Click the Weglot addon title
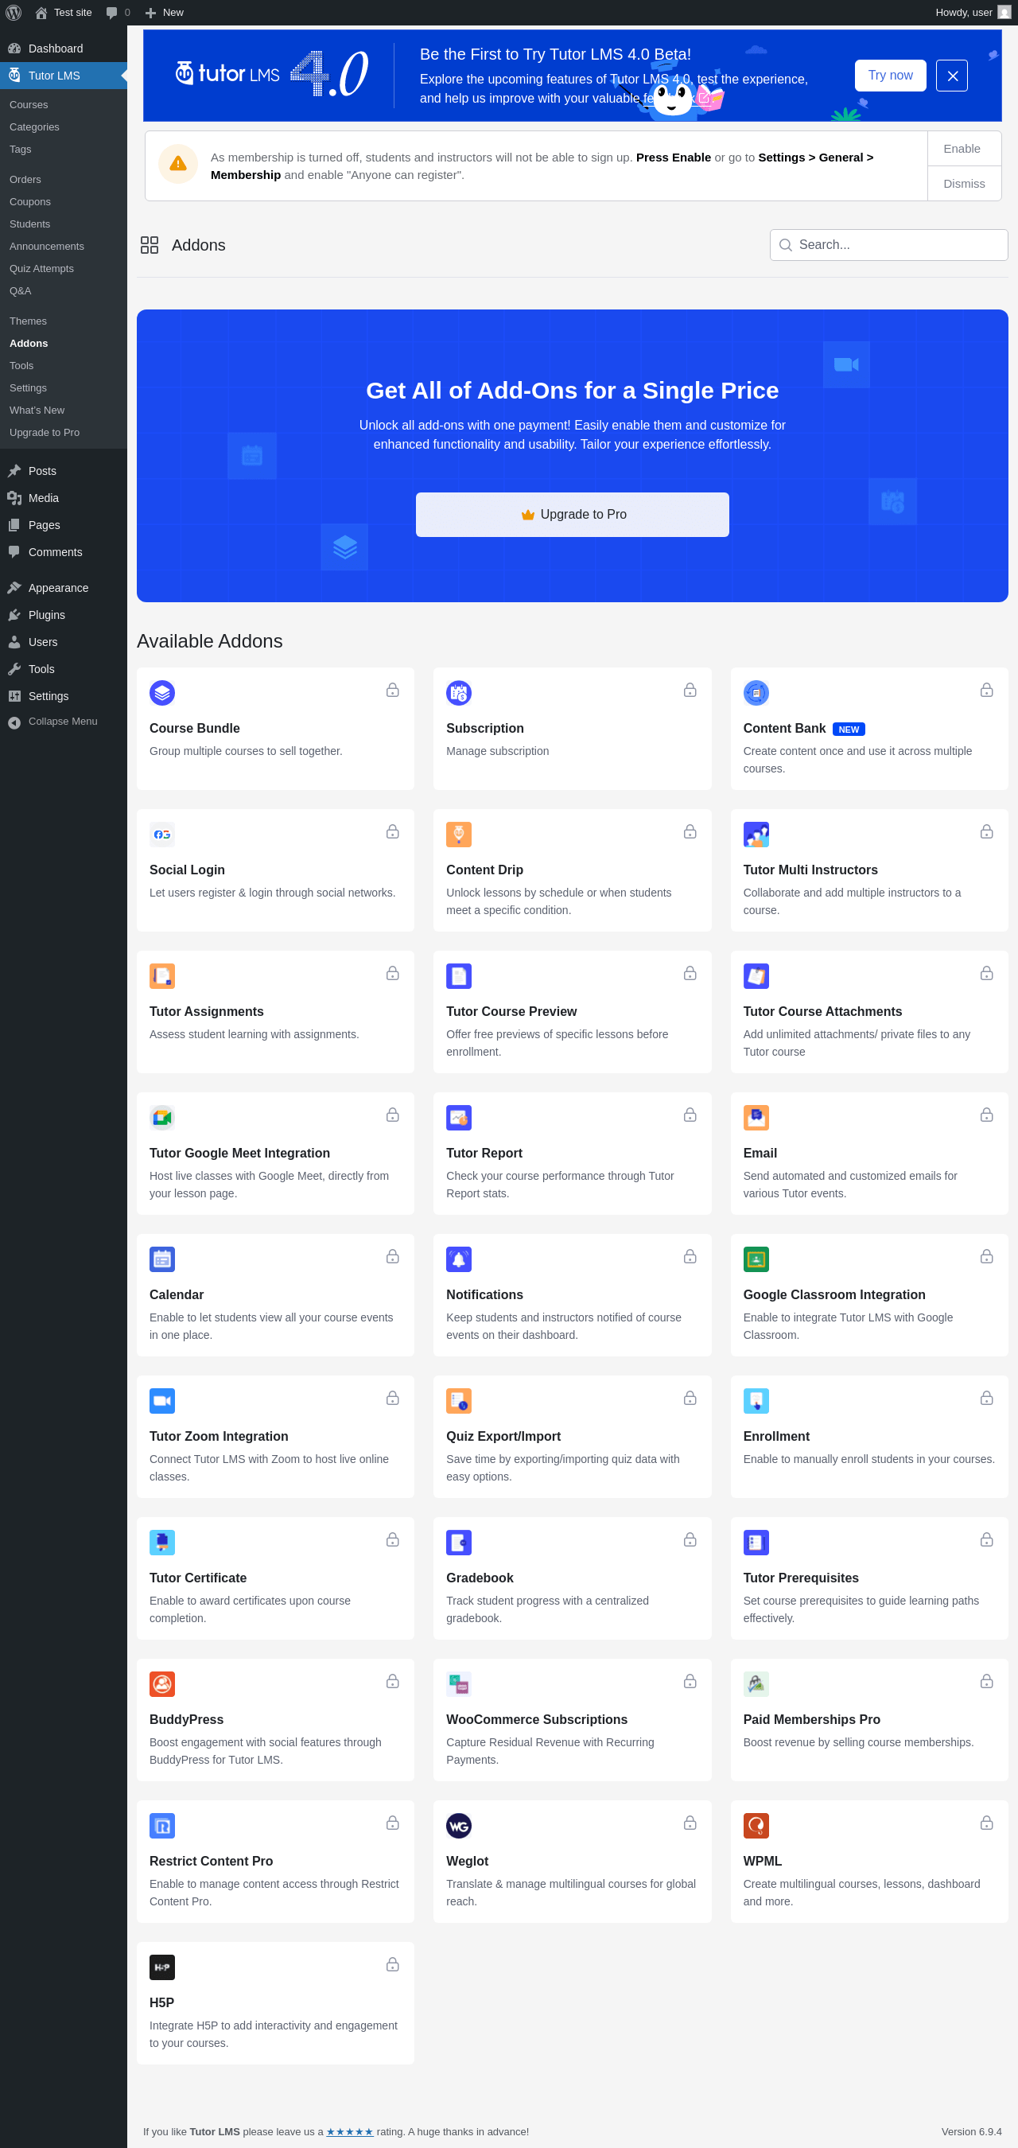The height and width of the screenshot is (2148, 1018). tap(467, 1861)
